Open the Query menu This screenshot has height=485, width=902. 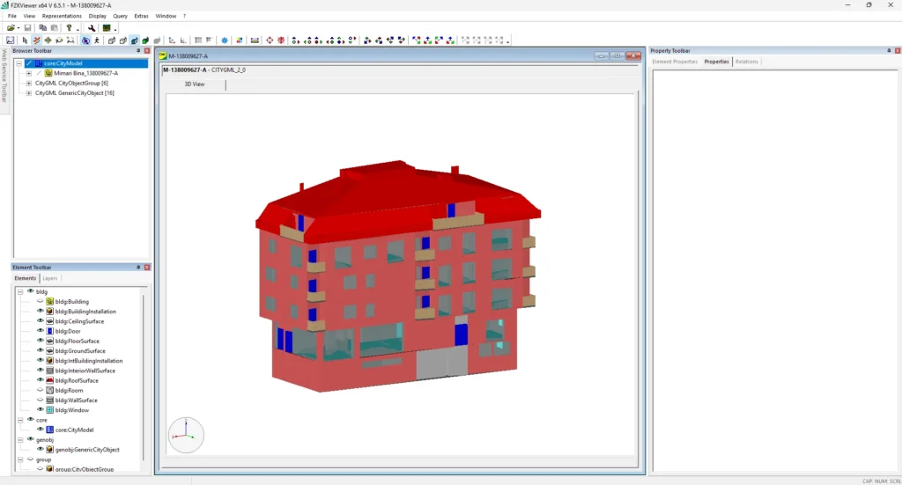[x=120, y=16]
